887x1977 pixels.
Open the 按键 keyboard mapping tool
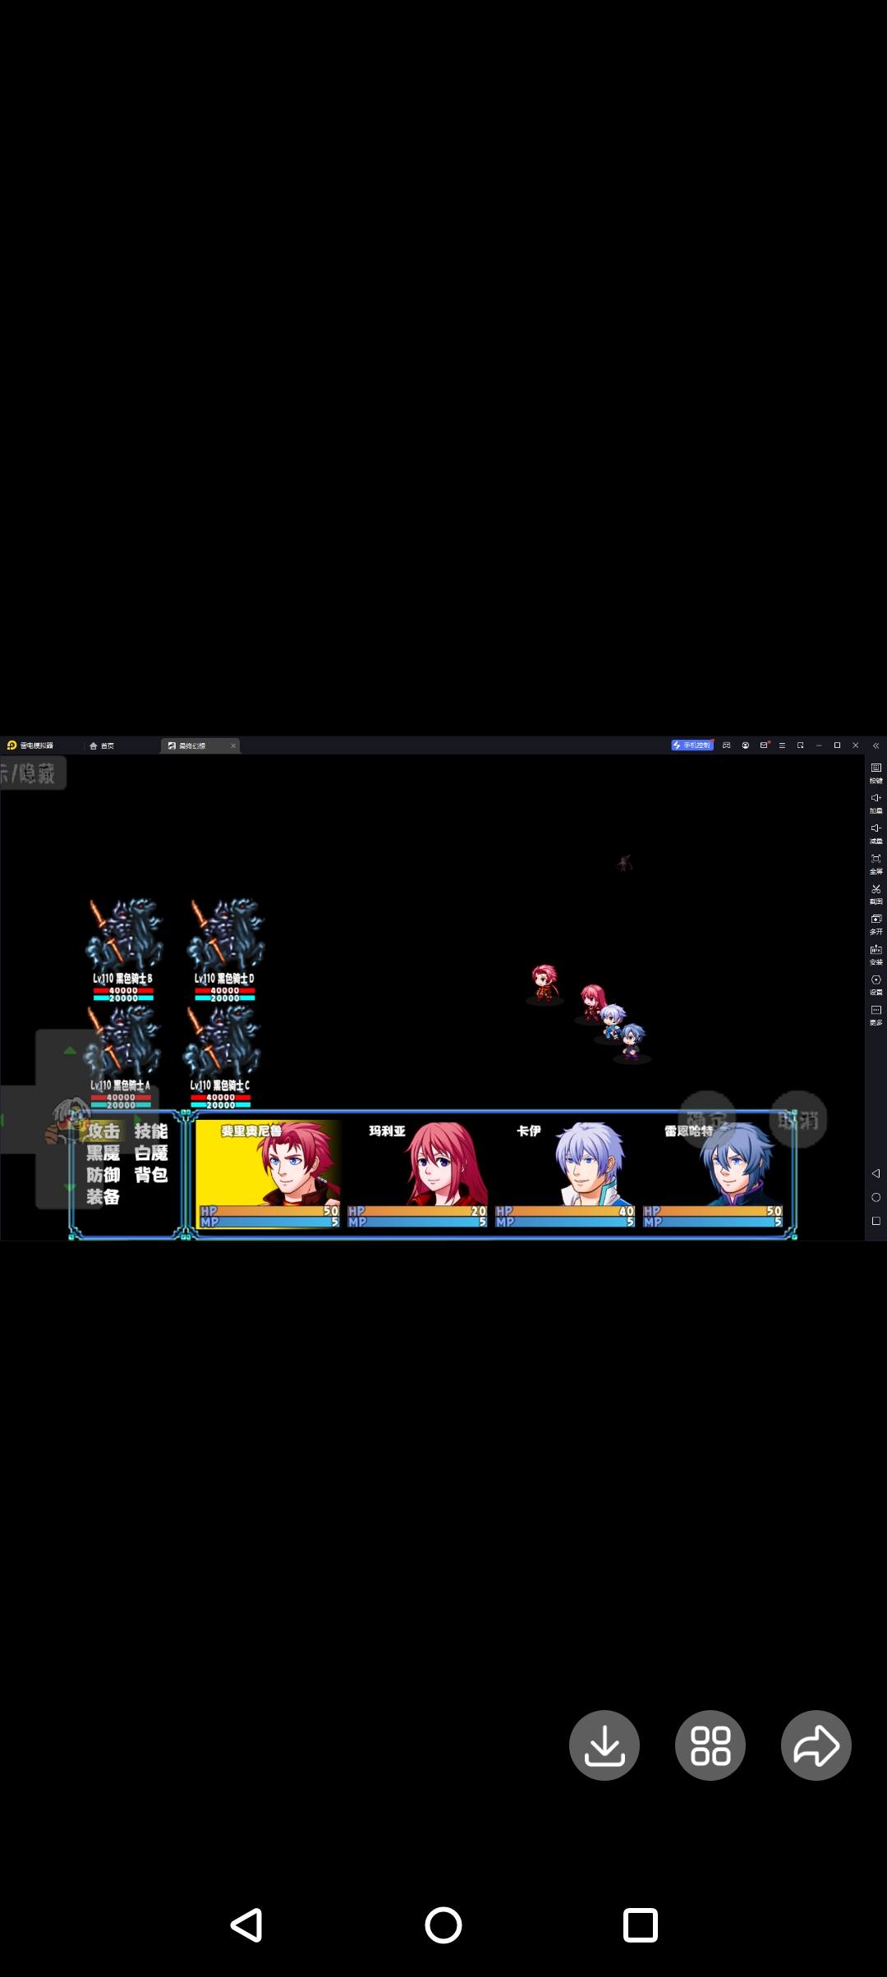(x=876, y=771)
